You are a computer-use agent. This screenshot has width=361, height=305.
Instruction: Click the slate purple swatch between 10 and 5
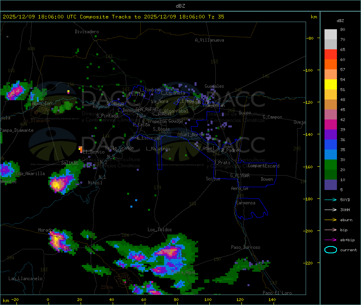pos(331,185)
